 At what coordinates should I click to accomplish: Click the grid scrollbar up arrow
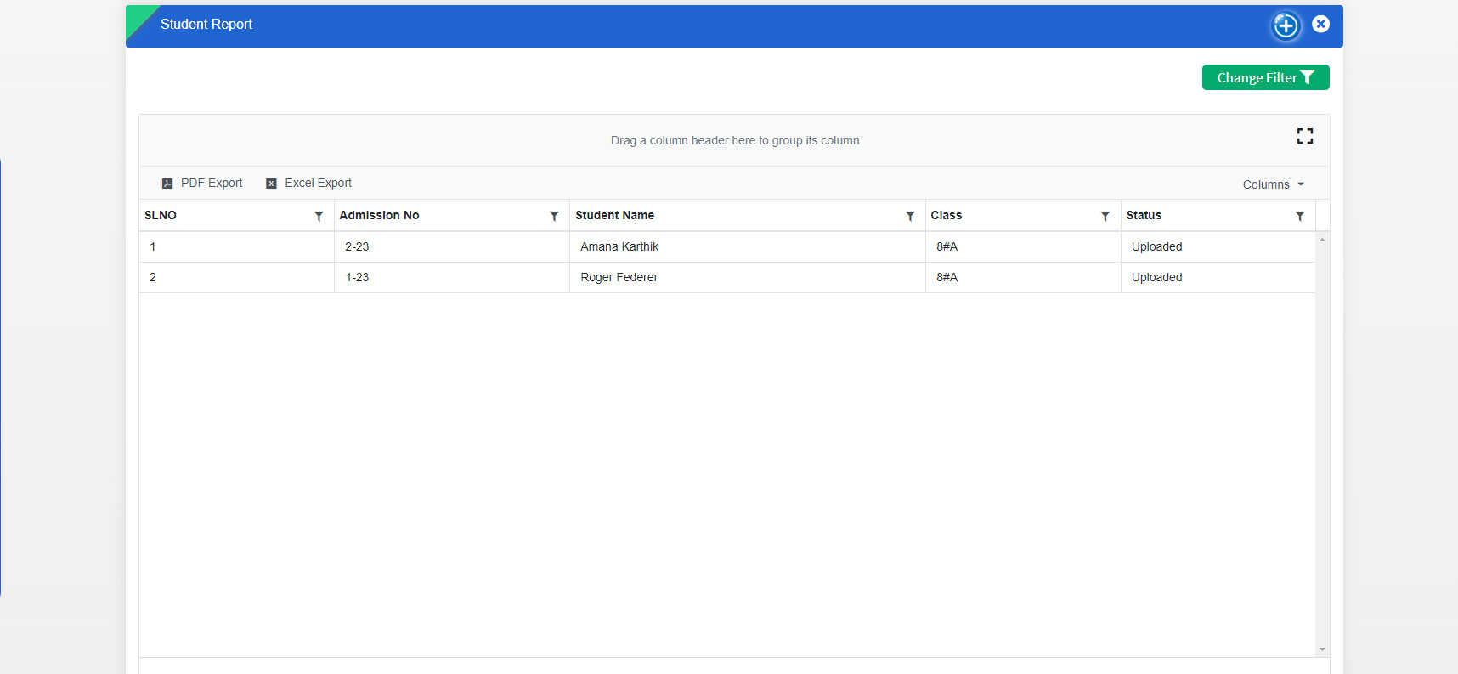click(x=1322, y=240)
